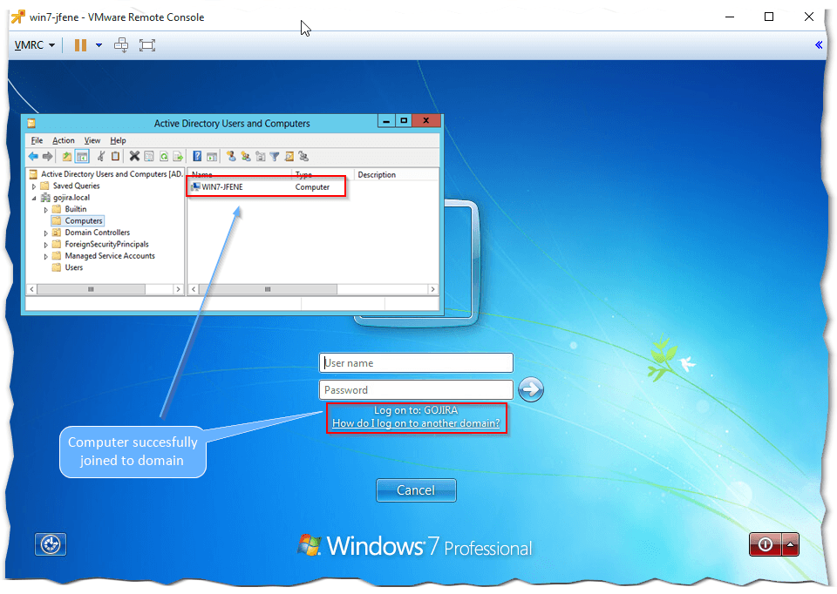Image resolution: width=837 pixels, height=594 pixels.
Task: Open the Help menu
Action: click(118, 140)
